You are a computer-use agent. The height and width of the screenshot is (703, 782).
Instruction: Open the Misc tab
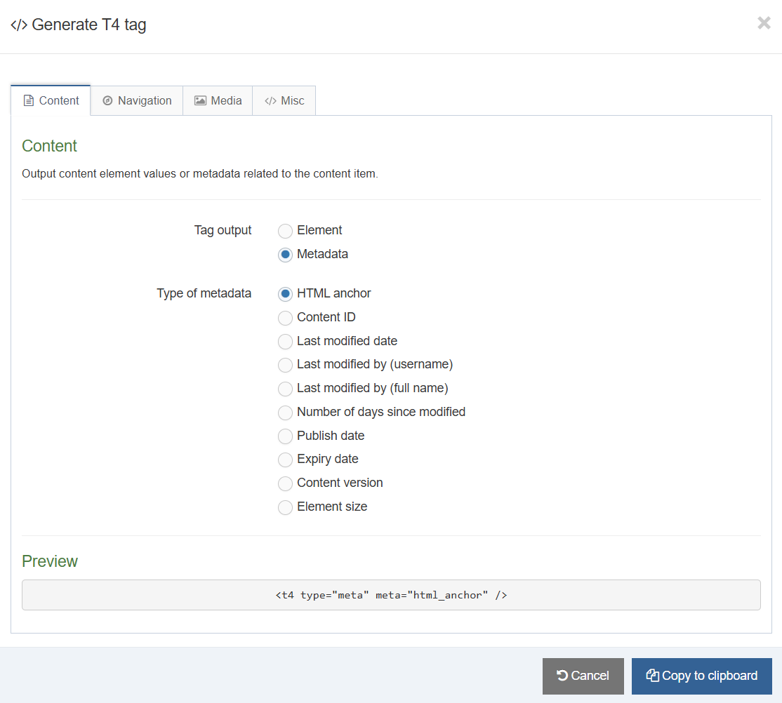pos(284,100)
